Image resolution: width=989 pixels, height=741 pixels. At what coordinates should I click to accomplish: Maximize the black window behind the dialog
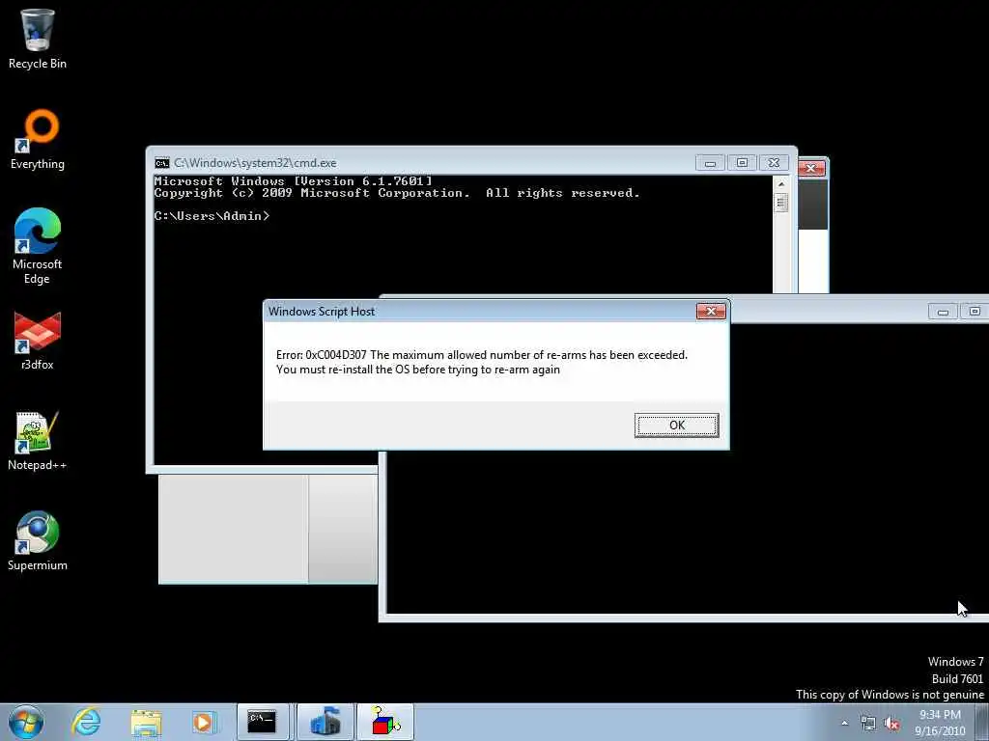[975, 312]
